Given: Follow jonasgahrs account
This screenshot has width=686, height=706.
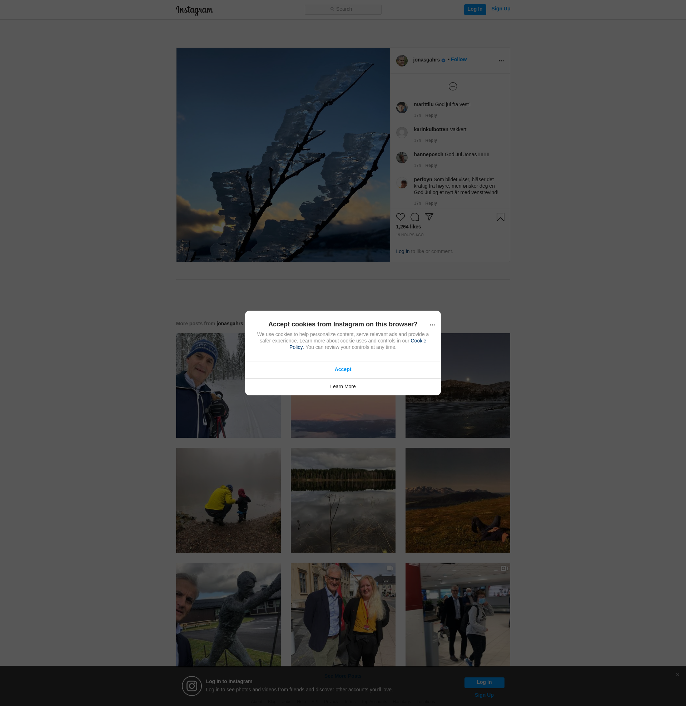Looking at the screenshot, I should click(x=458, y=59).
